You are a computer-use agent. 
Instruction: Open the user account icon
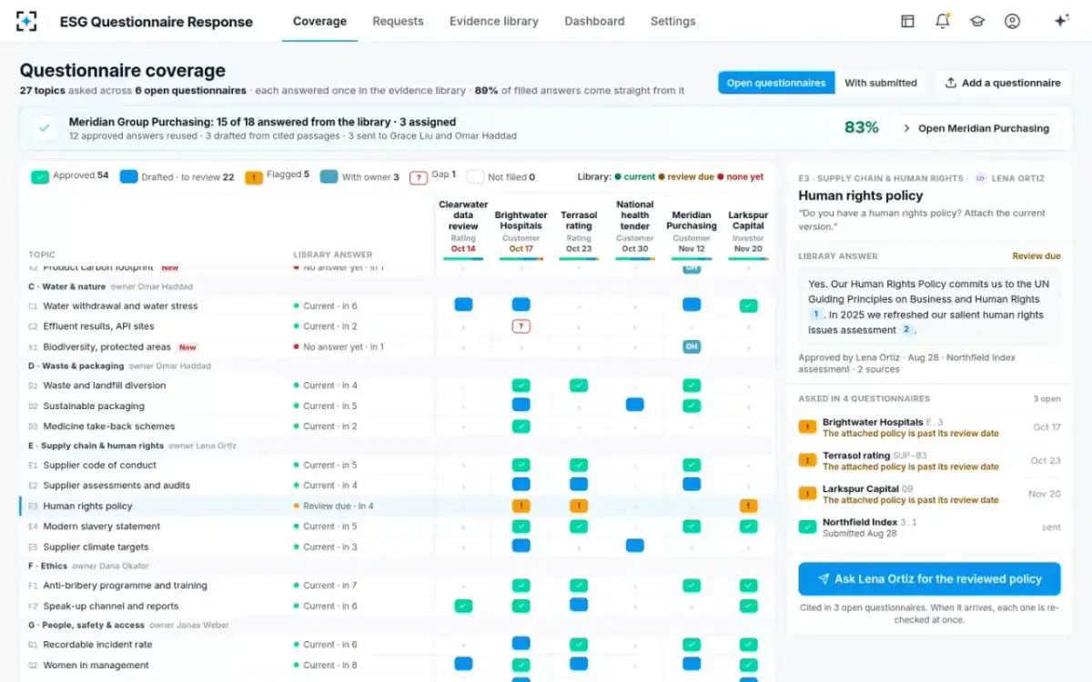pyautogui.click(x=1012, y=21)
